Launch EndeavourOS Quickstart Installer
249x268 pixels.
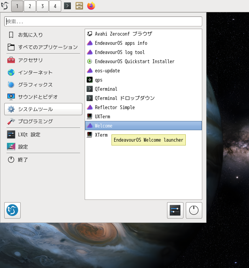(134, 62)
